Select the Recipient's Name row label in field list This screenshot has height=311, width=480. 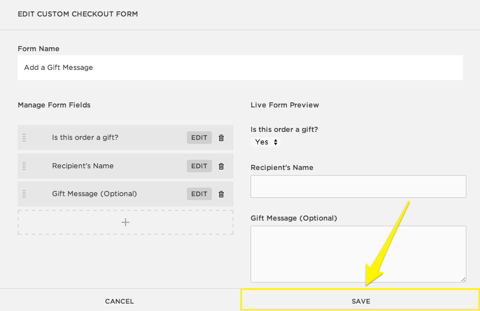click(x=83, y=166)
